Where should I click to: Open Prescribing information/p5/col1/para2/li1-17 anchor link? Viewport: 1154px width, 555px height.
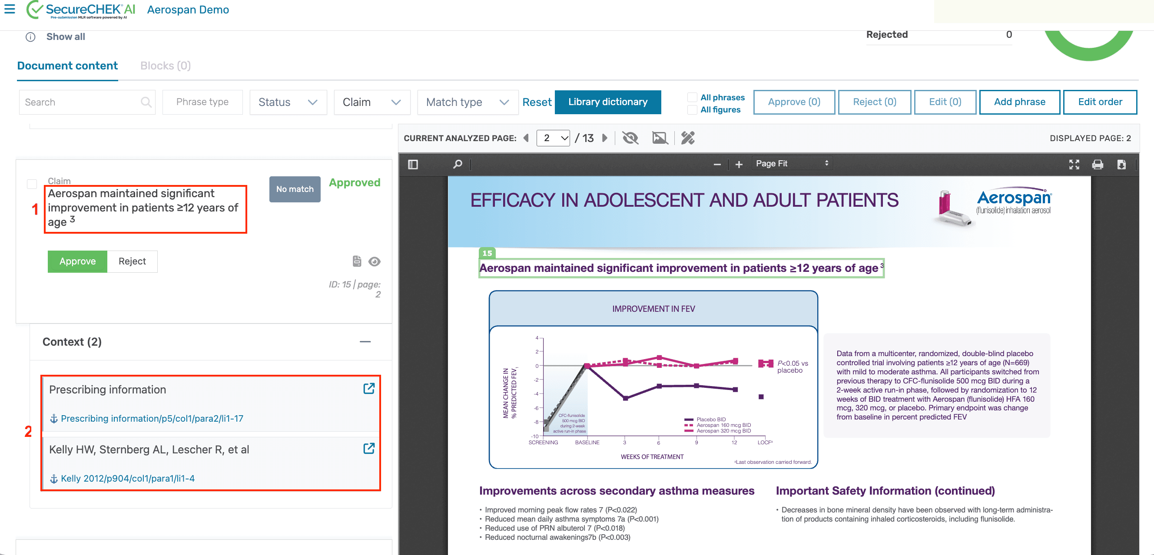tap(152, 419)
